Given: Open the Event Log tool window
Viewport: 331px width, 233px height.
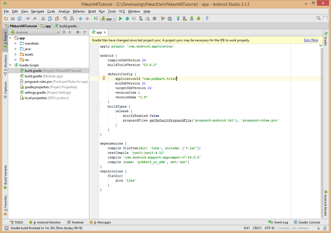Looking at the screenshot, I should [278, 222].
